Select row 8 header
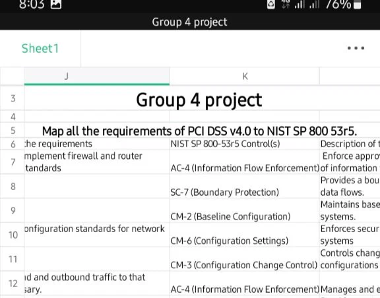Viewport: 380px width, 298px height. [13, 186]
